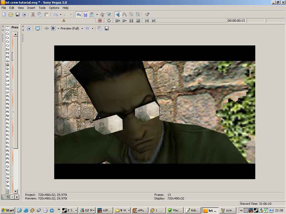This screenshot has height=214, width=286.
Task: Click Play From Start
Action: point(118,21)
